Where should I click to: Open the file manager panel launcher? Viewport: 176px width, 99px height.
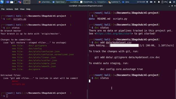pos(12,2)
